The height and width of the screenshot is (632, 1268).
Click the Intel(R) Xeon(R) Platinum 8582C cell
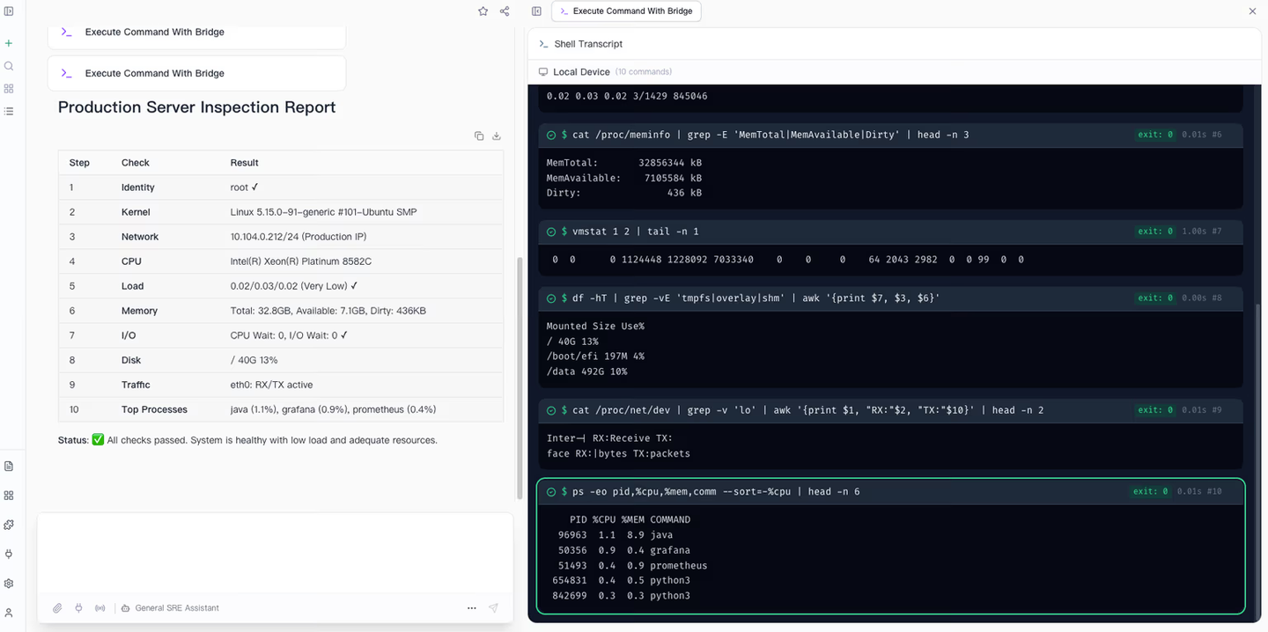pyautogui.click(x=301, y=261)
